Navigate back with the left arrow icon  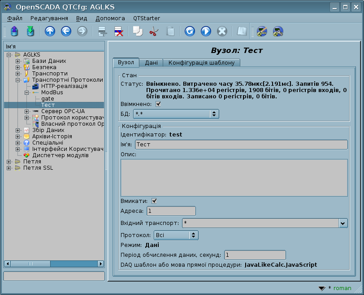(66, 31)
